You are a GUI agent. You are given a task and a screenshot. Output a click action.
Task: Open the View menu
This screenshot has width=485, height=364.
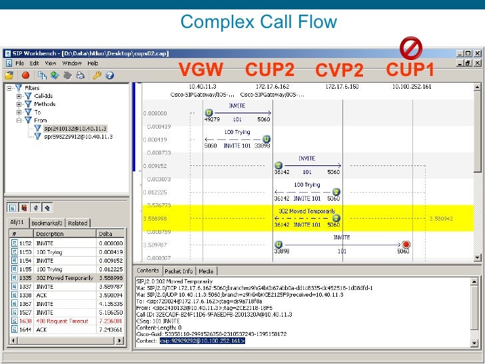51,63
